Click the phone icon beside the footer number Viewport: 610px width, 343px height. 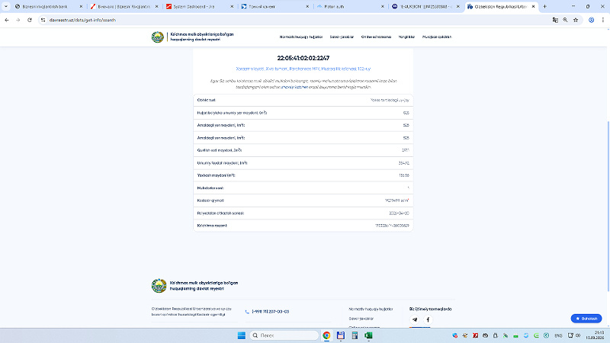click(247, 312)
